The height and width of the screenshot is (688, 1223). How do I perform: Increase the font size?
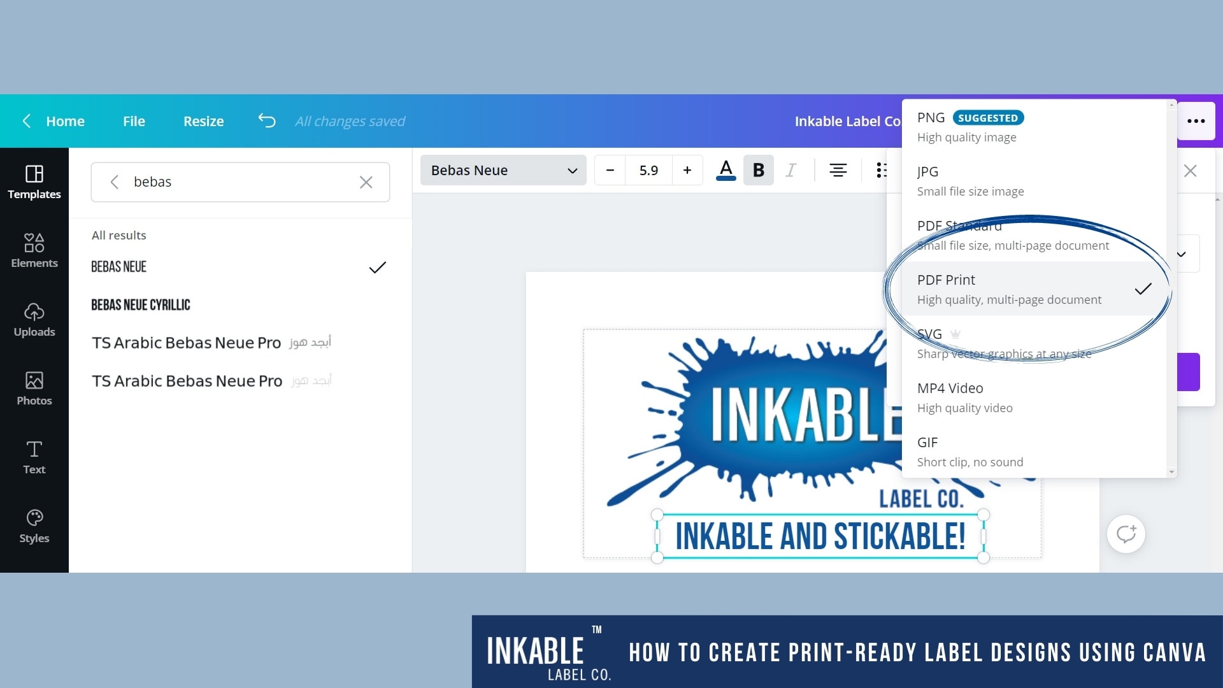click(x=687, y=170)
